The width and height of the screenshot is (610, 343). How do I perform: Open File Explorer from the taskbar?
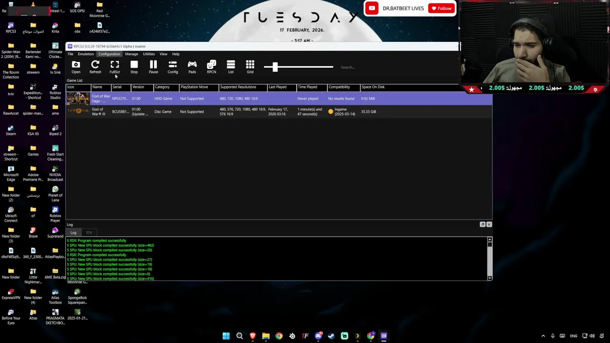(x=266, y=336)
